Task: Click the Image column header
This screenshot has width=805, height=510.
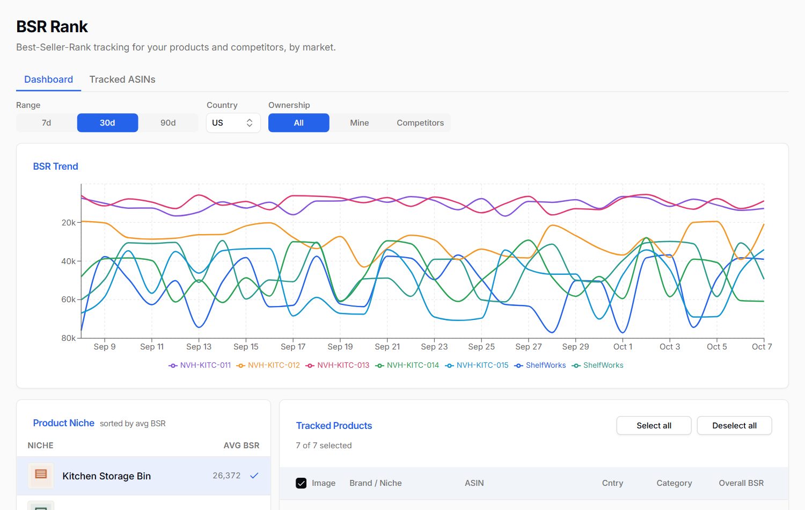Action: click(x=324, y=483)
